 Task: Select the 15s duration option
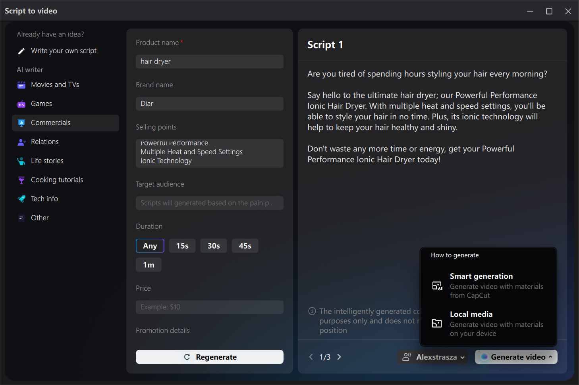coord(182,245)
